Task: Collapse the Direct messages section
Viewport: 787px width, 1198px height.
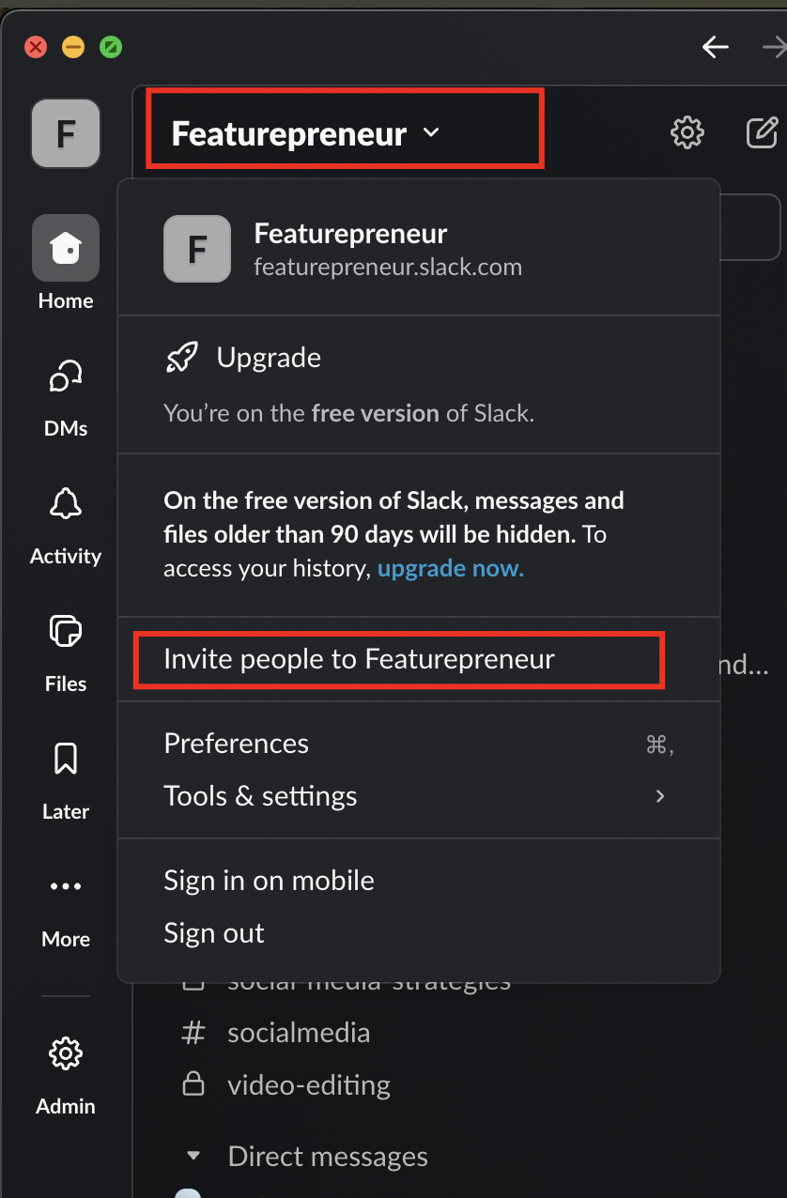Action: (193, 1156)
